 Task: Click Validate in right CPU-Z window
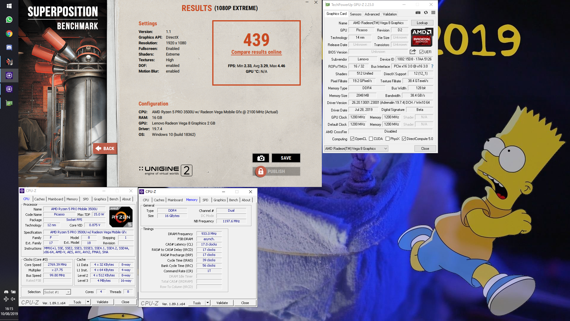click(222, 303)
